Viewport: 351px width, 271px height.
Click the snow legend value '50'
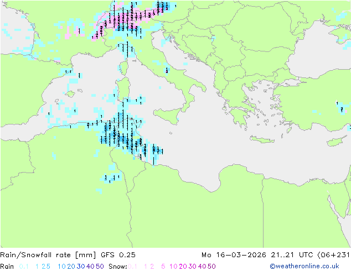point(211,267)
